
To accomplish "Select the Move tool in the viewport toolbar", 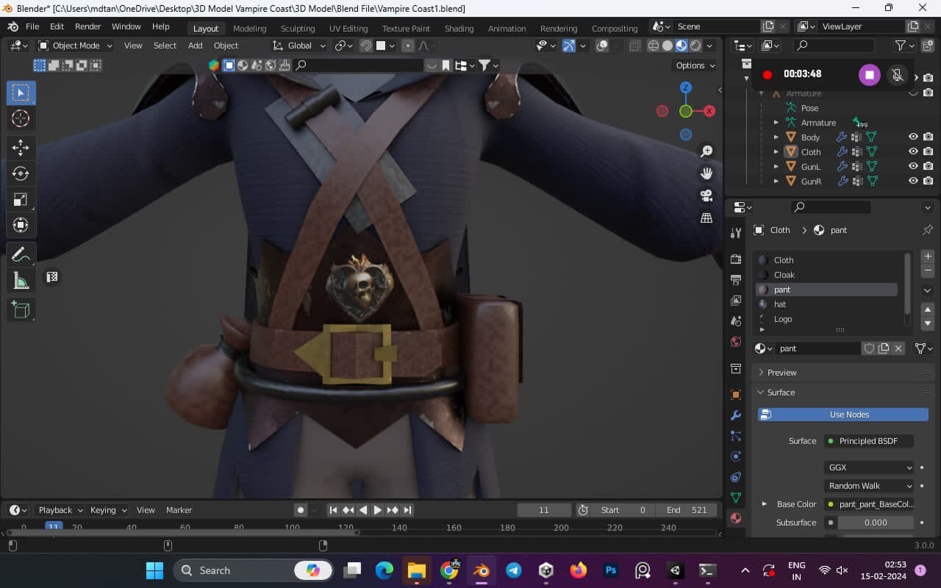I will pos(21,148).
